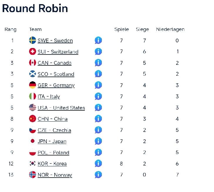Image resolution: width=214 pixels, height=192 pixels.
Task: Open Italy's info icon
Action: (98, 96)
